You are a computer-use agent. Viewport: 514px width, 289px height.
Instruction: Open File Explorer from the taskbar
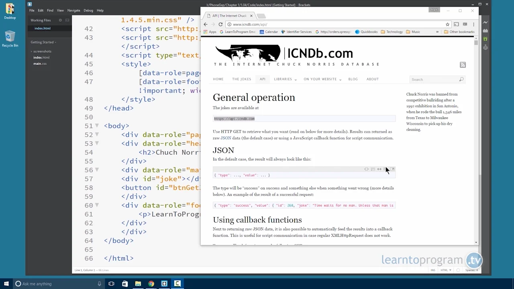pyautogui.click(x=138, y=284)
